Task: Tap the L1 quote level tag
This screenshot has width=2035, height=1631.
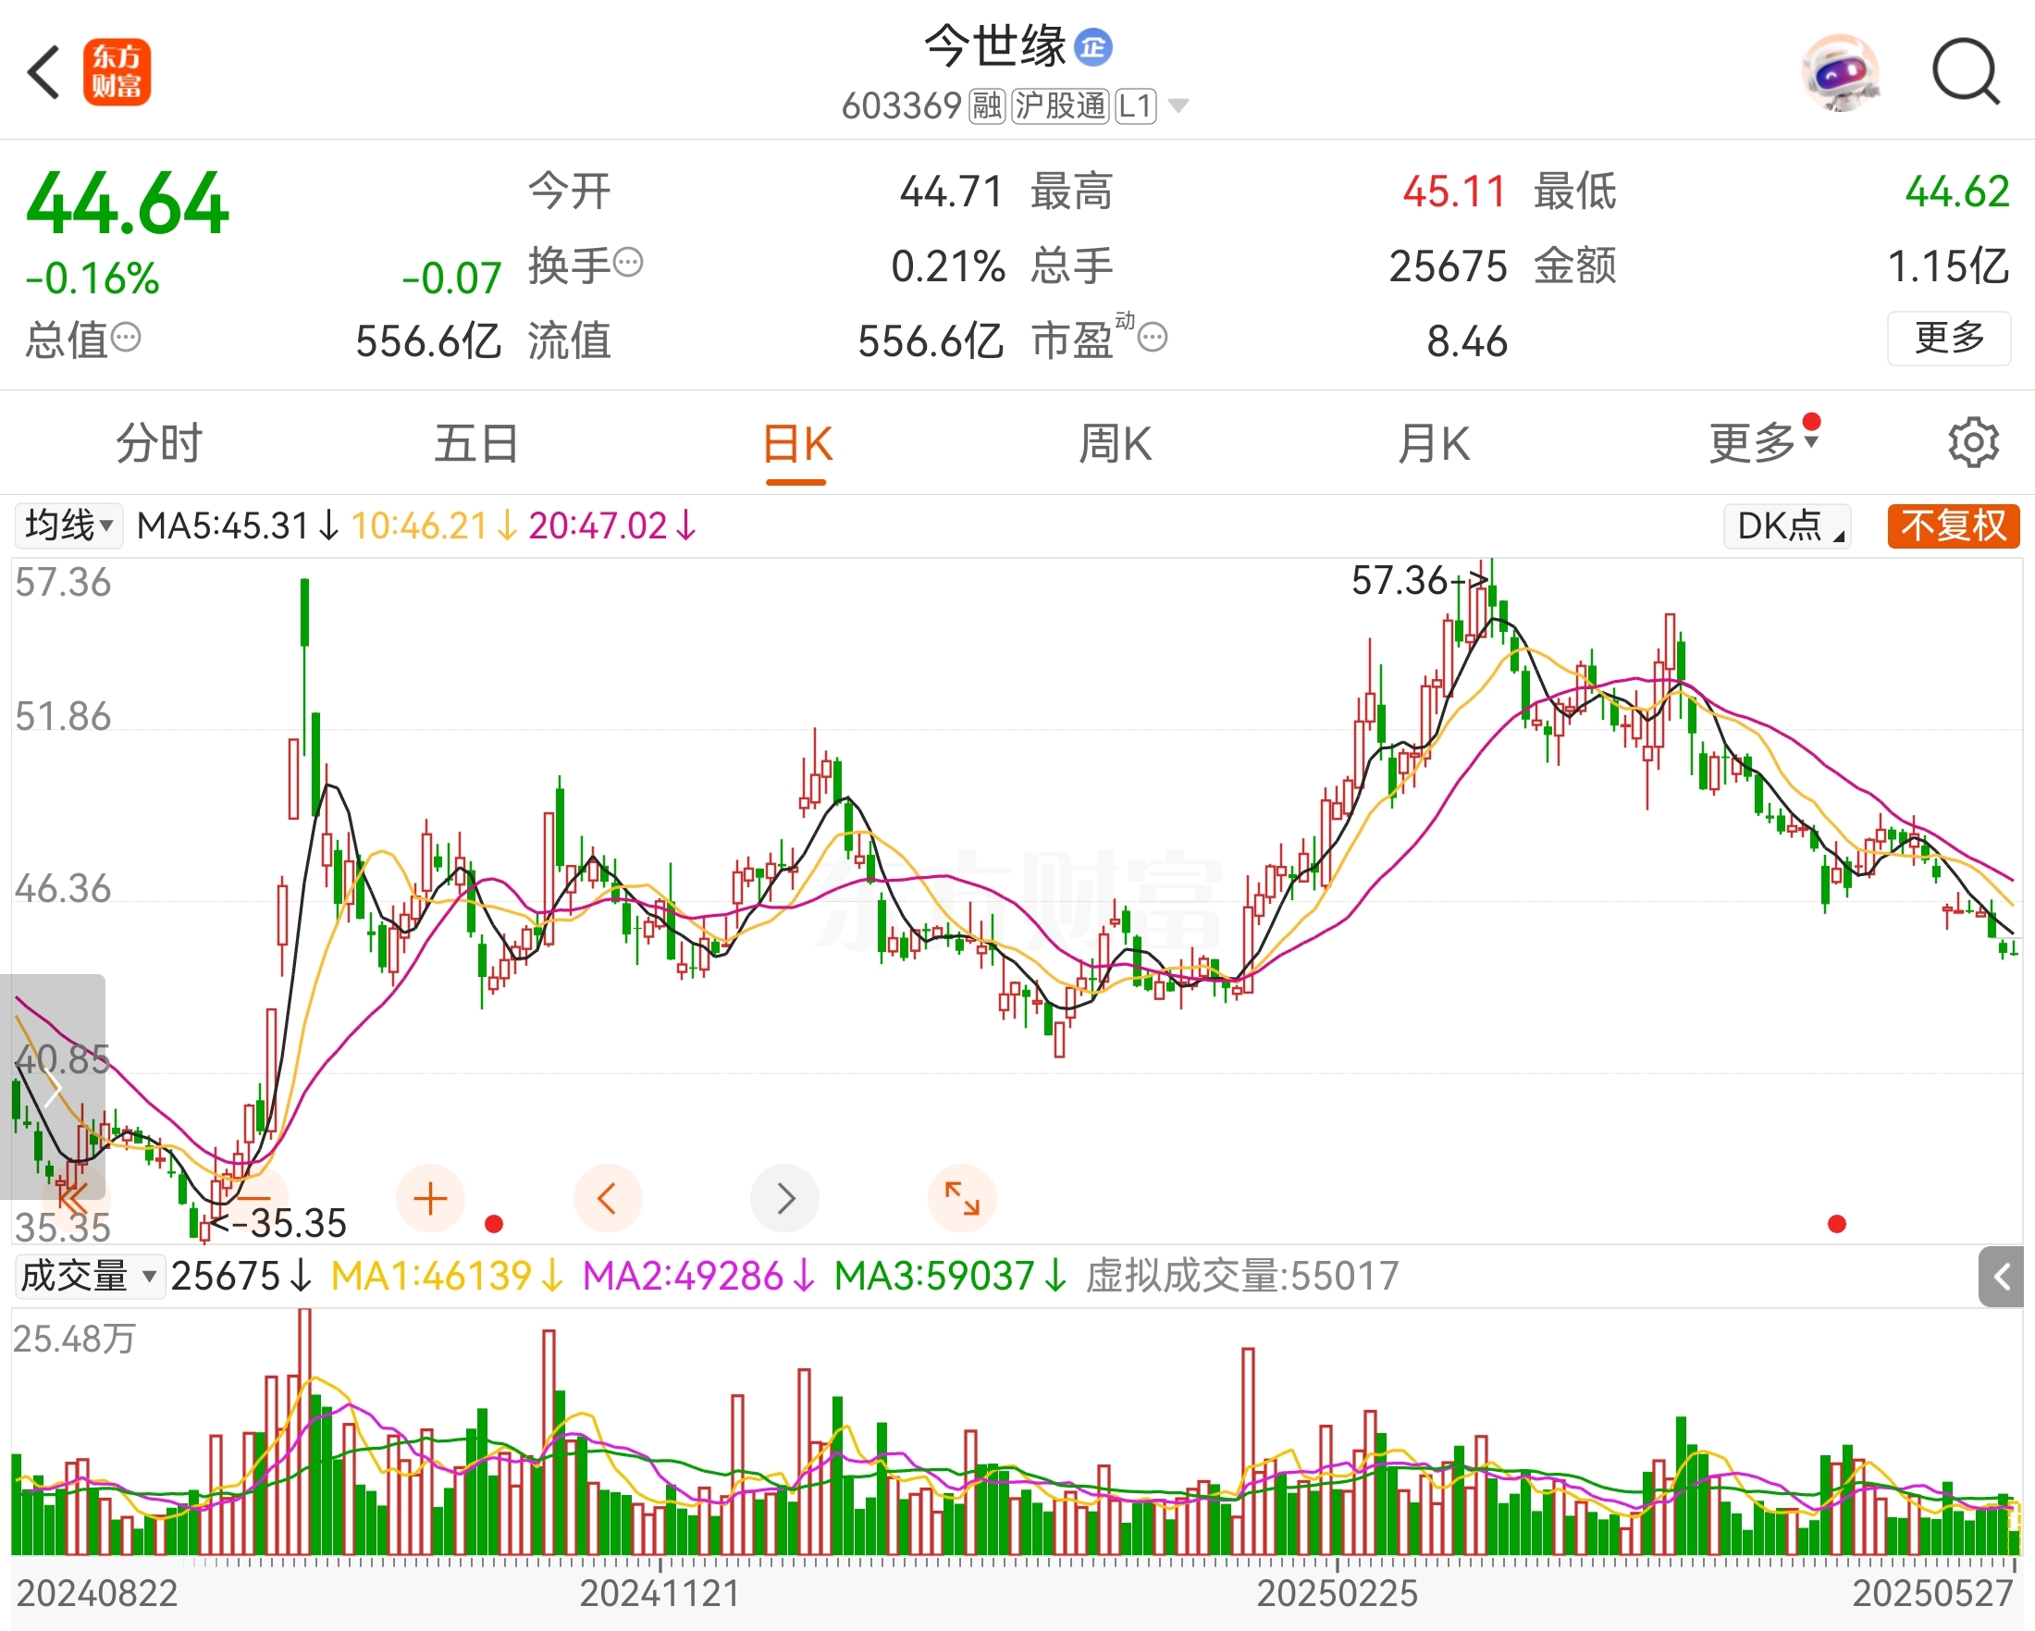Action: (x=1134, y=105)
